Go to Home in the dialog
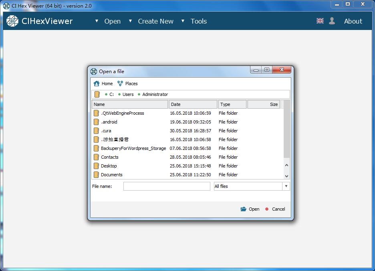This screenshot has height=271, width=375. [107, 84]
